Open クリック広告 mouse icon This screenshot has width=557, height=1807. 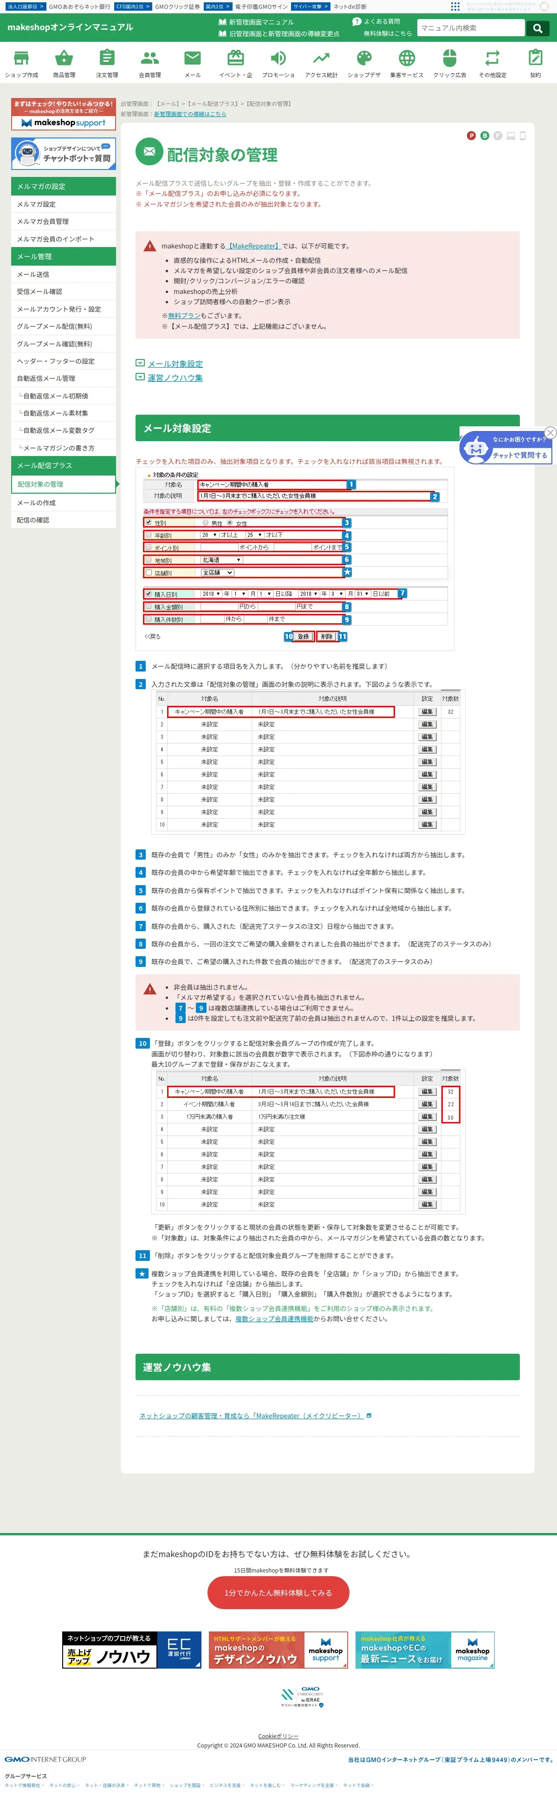(x=450, y=58)
